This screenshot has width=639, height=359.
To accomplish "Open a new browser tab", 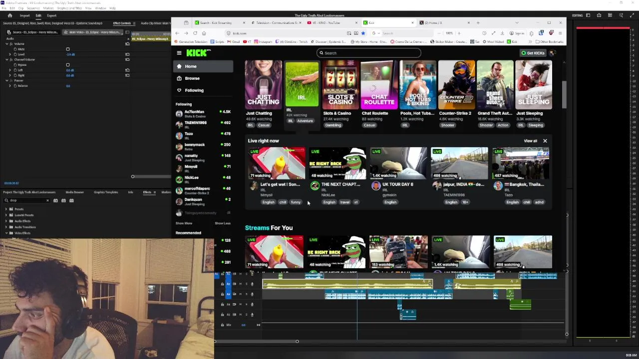I will 478,22.
